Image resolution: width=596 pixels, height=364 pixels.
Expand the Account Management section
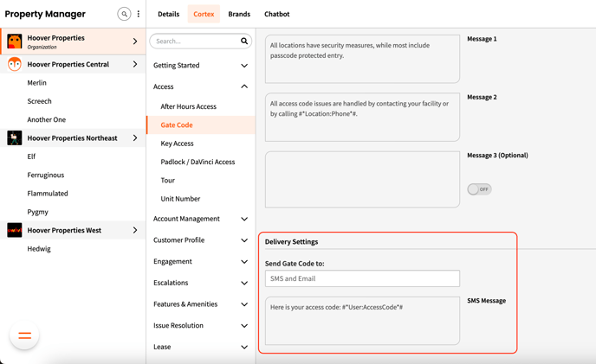pos(244,220)
